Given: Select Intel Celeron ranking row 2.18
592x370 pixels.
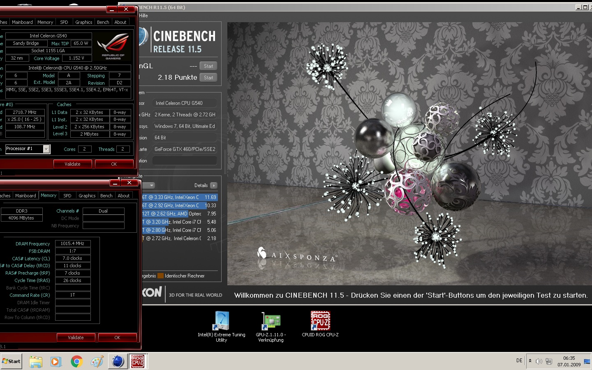Looking at the screenshot, I should 180,238.
